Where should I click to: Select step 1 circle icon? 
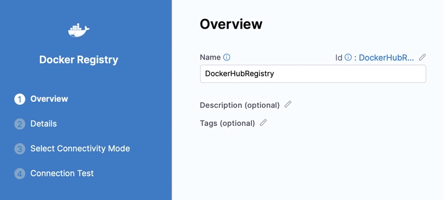point(20,99)
